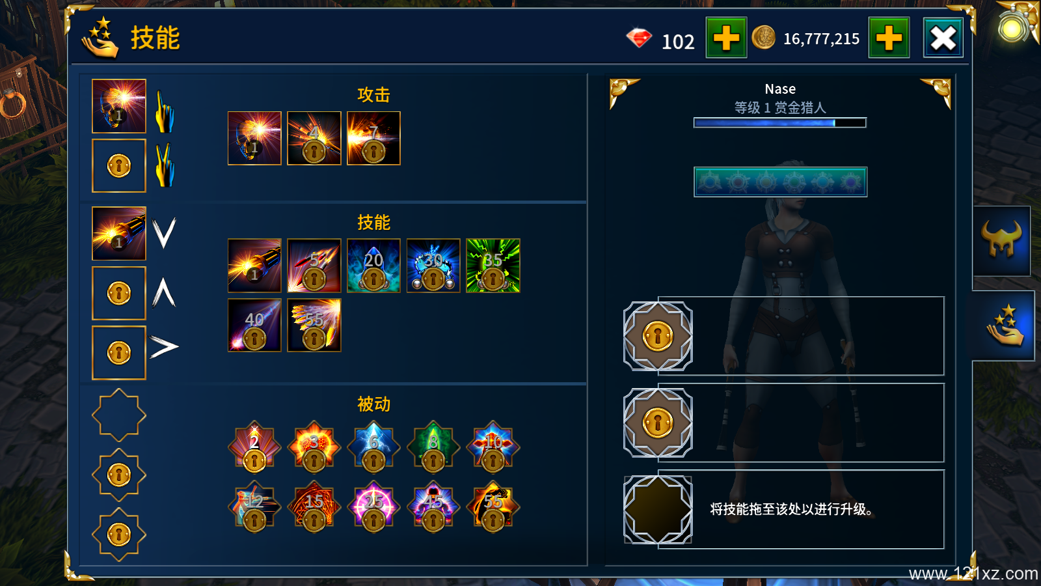This screenshot has width=1041, height=586.
Task: Select the level 35 green burst skill
Action: 493,266
